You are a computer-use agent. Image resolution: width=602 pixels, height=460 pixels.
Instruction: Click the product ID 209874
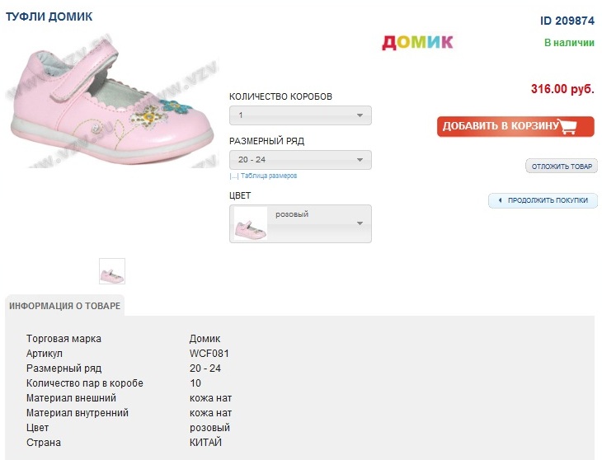(x=567, y=21)
